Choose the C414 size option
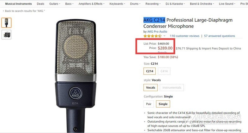This screenshot has width=248, height=133. click(x=164, y=71)
